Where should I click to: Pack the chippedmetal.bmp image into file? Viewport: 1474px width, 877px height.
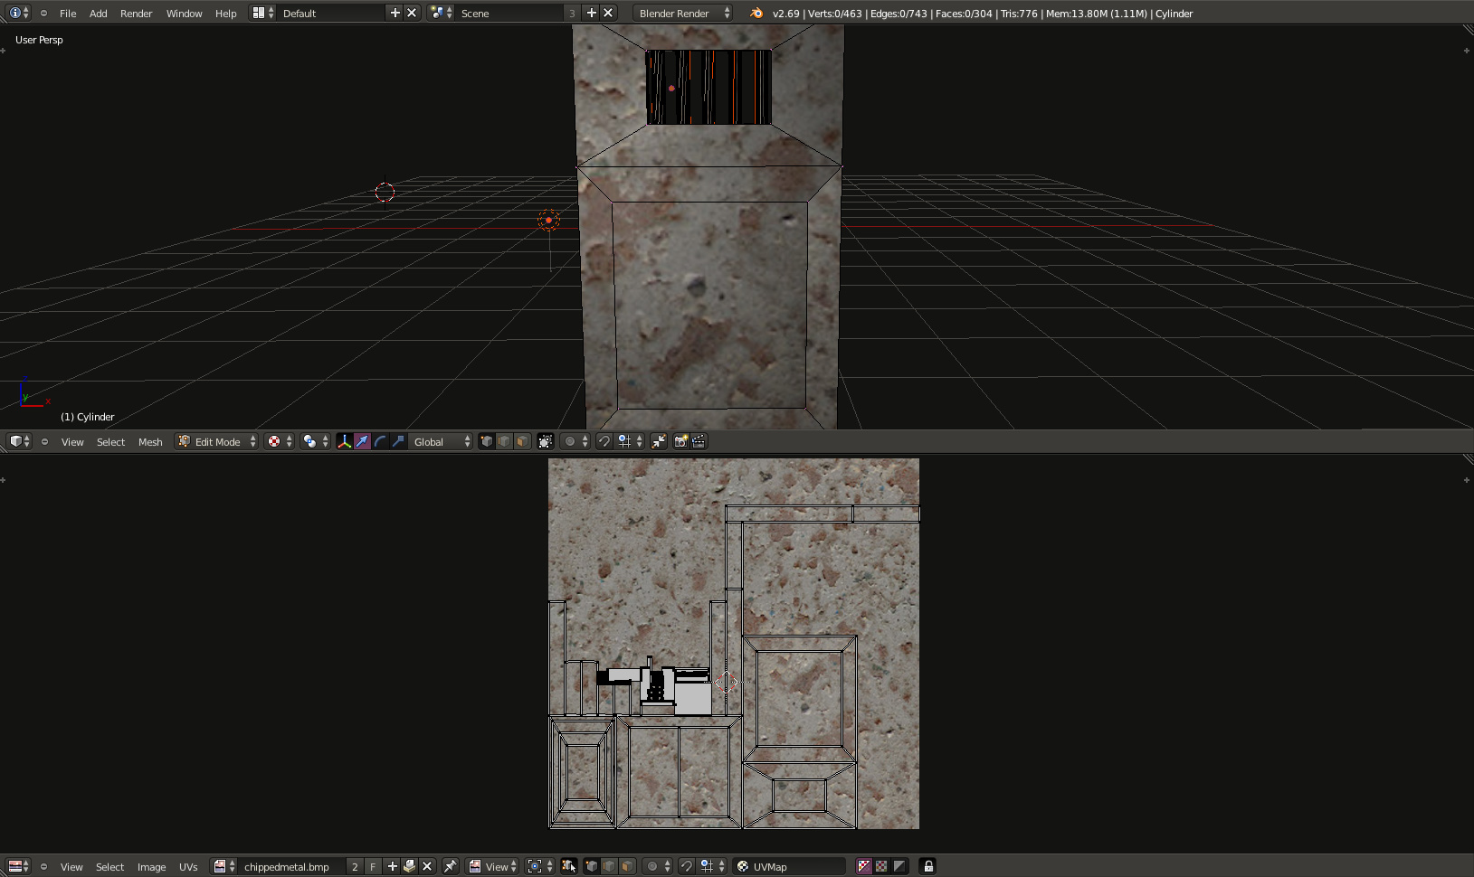point(409,866)
